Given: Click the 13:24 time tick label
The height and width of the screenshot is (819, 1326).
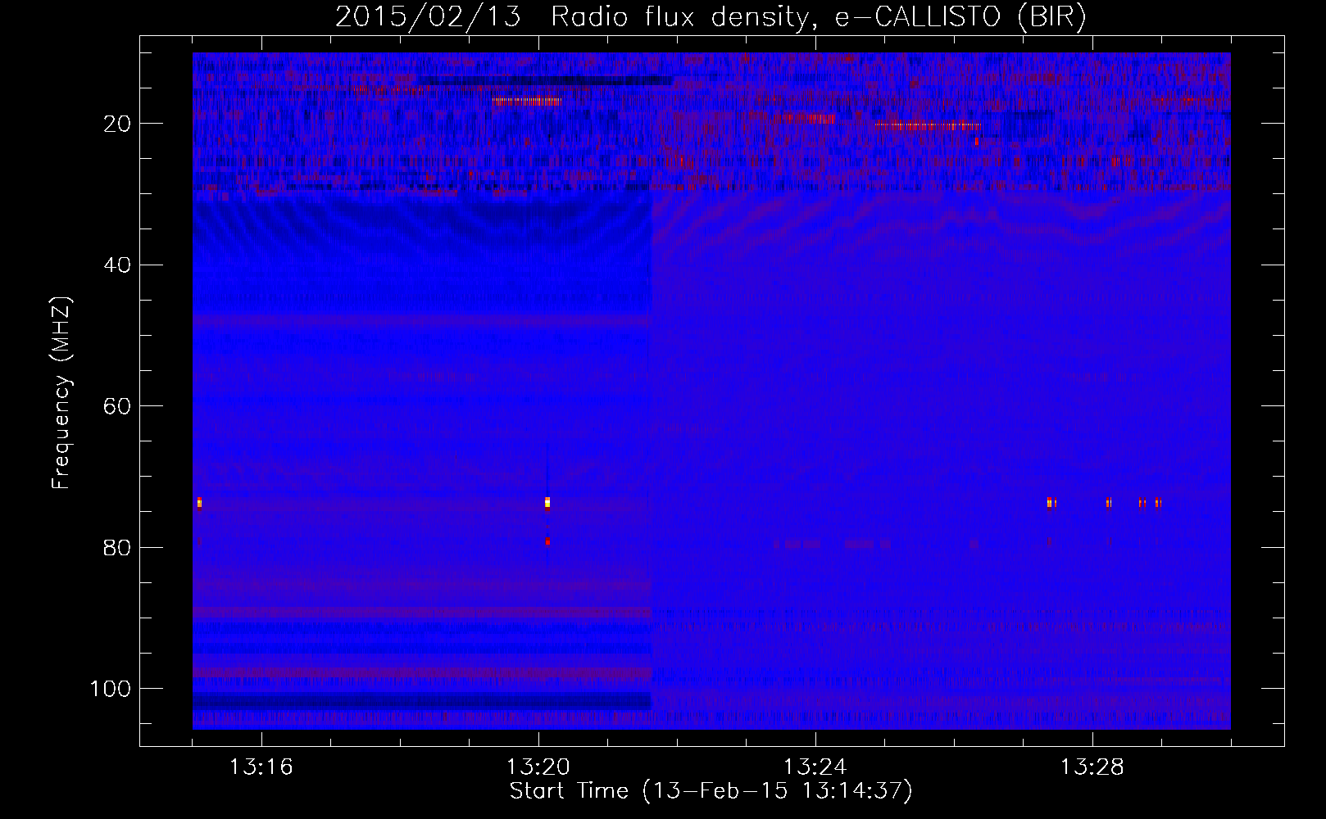Looking at the screenshot, I should [815, 767].
